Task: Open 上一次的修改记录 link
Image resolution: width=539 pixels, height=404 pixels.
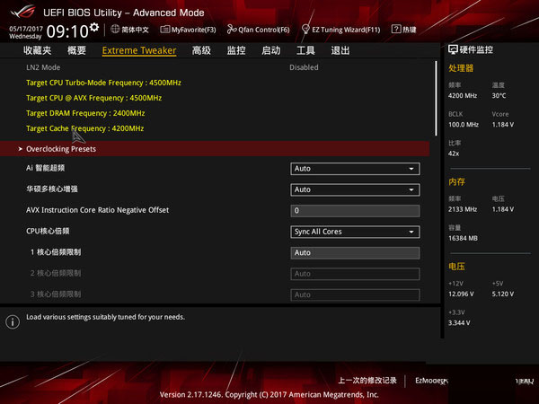Action: click(367, 381)
